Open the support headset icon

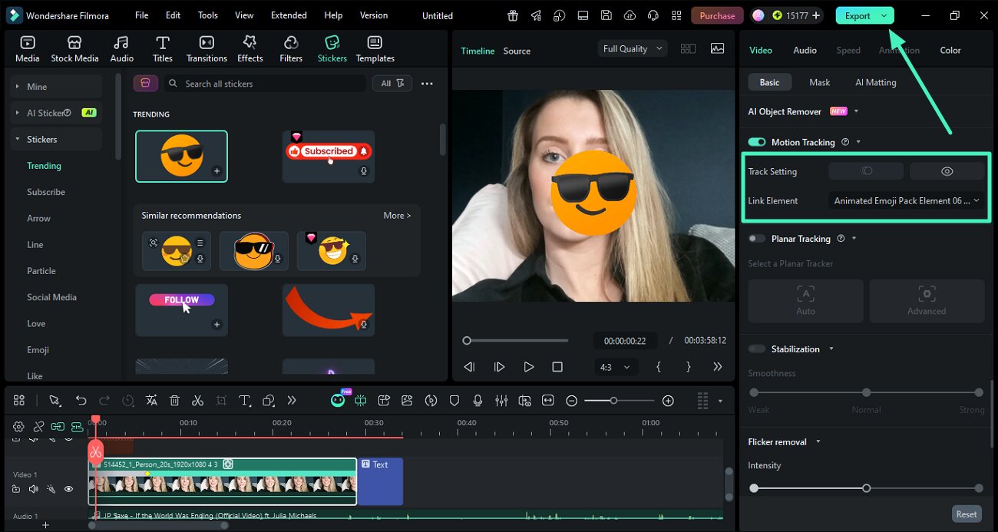[x=653, y=15]
